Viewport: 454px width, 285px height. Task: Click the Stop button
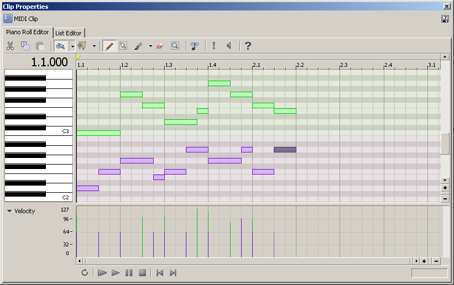[143, 272]
